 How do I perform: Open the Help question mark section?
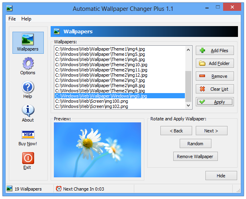pyautogui.click(x=28, y=89)
